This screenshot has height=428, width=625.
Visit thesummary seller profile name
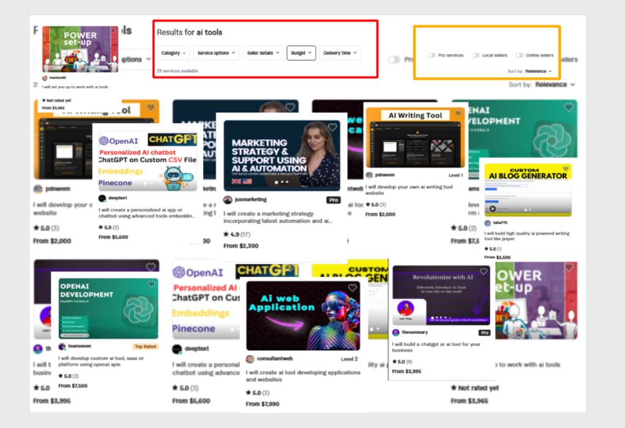tap(414, 332)
